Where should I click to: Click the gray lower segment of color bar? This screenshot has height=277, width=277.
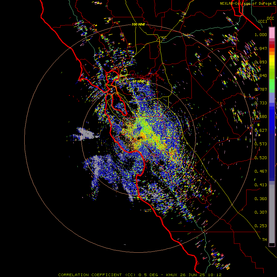pyautogui.click(x=272, y=214)
